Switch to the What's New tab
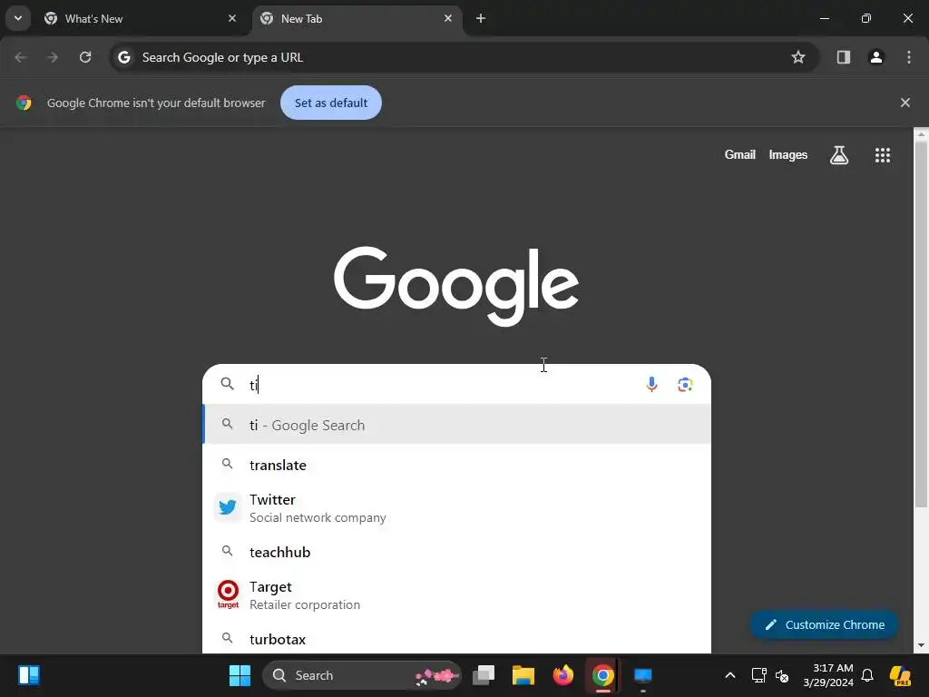This screenshot has width=929, height=697. point(141,18)
